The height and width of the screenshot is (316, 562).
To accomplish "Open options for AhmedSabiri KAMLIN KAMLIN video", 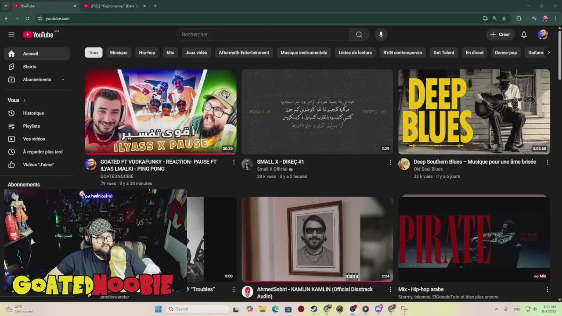I will [x=390, y=290].
